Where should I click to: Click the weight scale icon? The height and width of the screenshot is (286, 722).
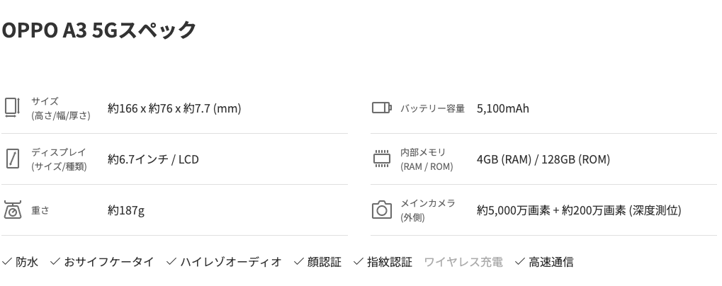(x=13, y=210)
